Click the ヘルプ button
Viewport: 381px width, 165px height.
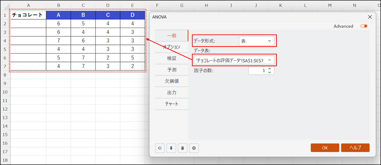pos(355,148)
